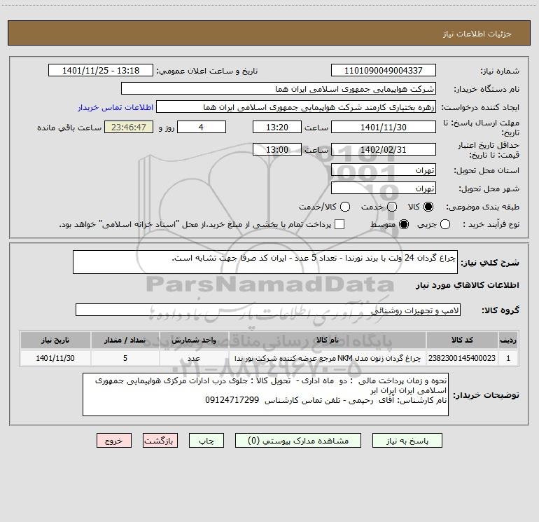
Task: Click the price validity date 1402/02/31 field
Action: click(384, 149)
